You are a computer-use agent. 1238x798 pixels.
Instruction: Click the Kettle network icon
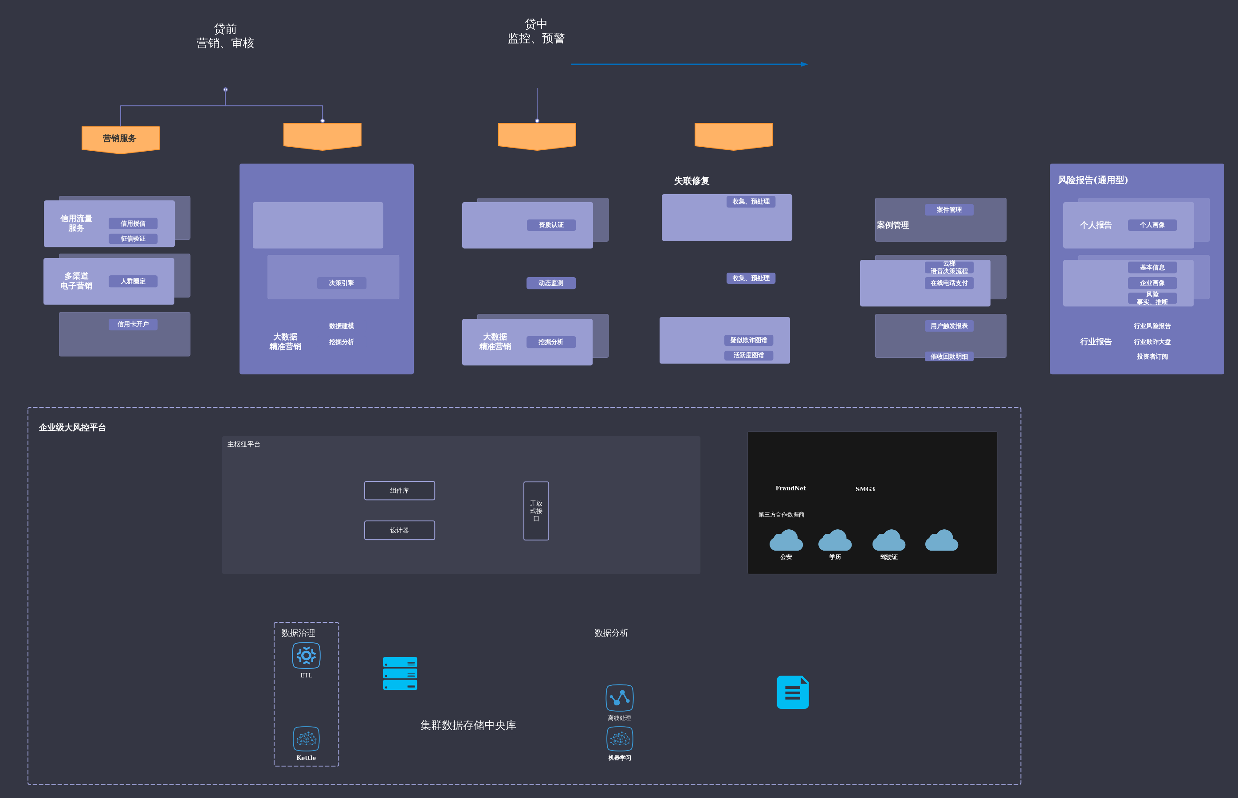pos(306,739)
